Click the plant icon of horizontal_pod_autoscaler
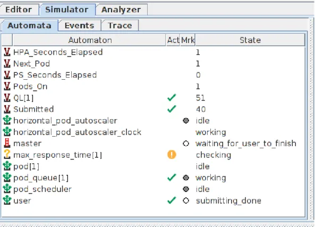This screenshot has width=315, height=227. click(x=7, y=121)
